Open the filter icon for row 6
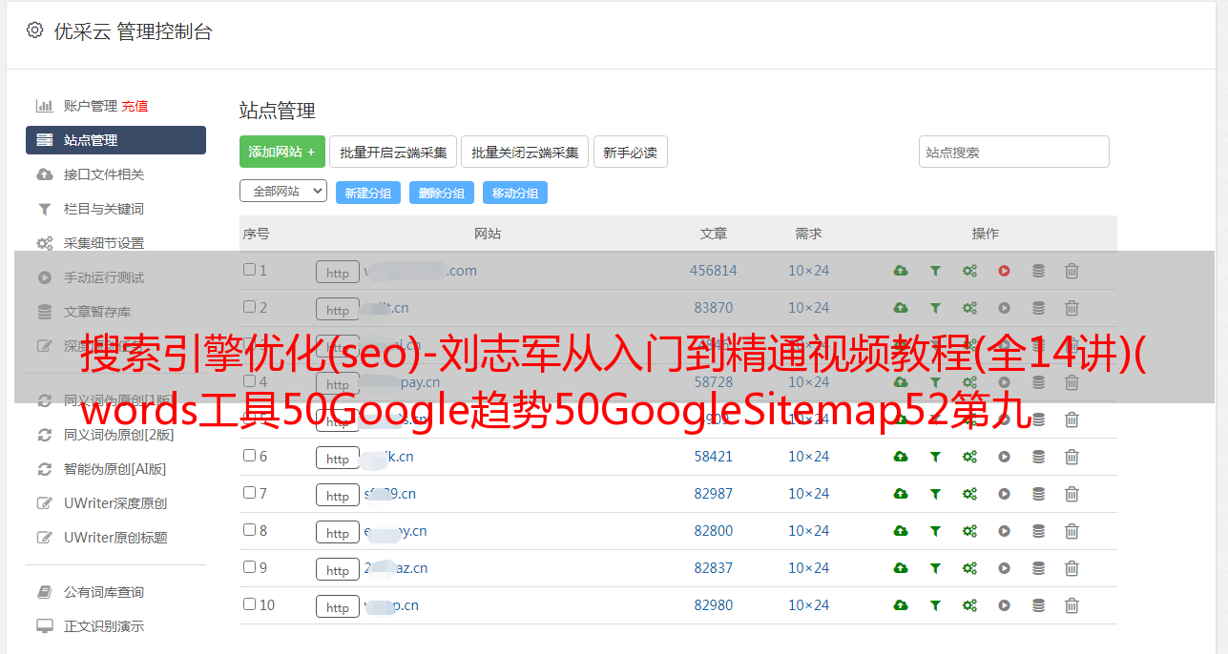The height and width of the screenshot is (654, 1228). (935, 457)
